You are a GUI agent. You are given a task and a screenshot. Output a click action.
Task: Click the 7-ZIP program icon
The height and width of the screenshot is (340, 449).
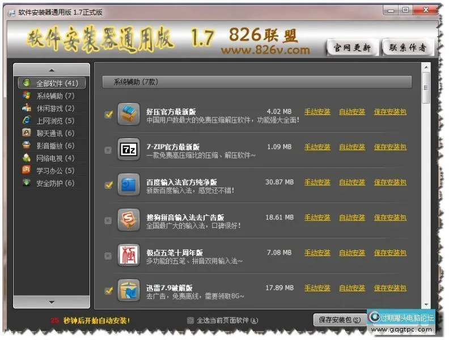tap(129, 150)
